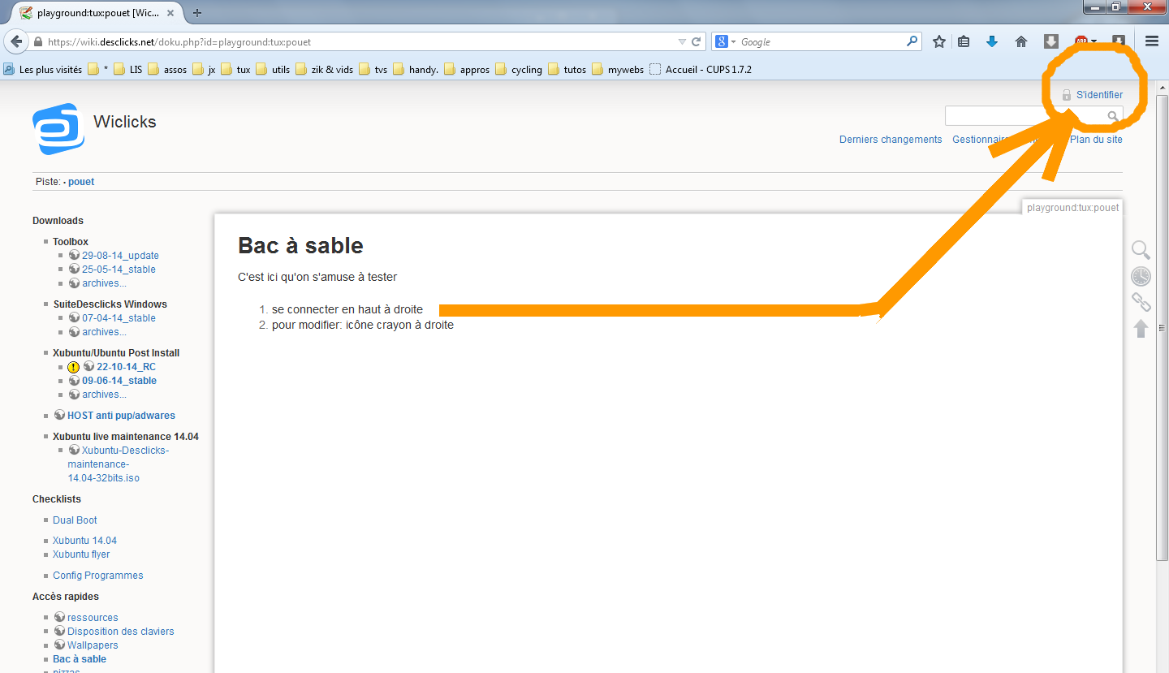The height and width of the screenshot is (673, 1169).
Task: Click the wiki search input field
Action: click(1024, 116)
